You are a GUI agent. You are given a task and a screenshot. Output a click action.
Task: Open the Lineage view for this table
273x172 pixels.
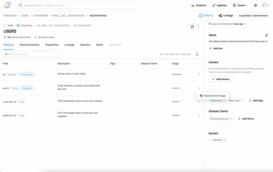[226, 15]
